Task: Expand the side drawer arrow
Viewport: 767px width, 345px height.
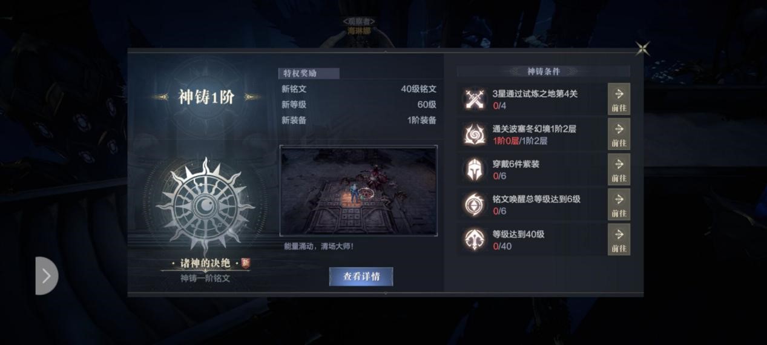Action: coord(47,276)
